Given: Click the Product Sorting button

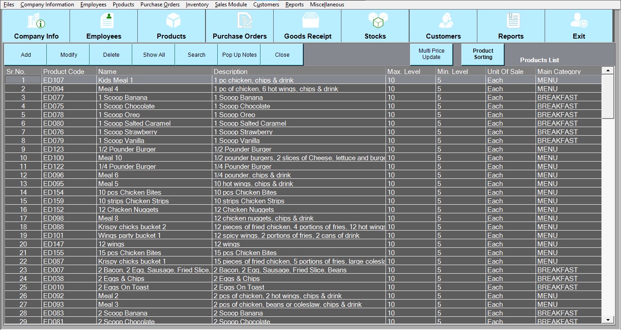Looking at the screenshot, I should pyautogui.click(x=483, y=54).
